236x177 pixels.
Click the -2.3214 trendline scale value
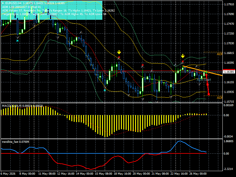pyautogui.click(x=228, y=169)
